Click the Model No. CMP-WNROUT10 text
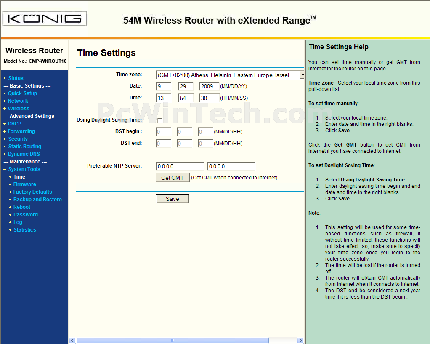This screenshot has height=344, width=430. 35,61
